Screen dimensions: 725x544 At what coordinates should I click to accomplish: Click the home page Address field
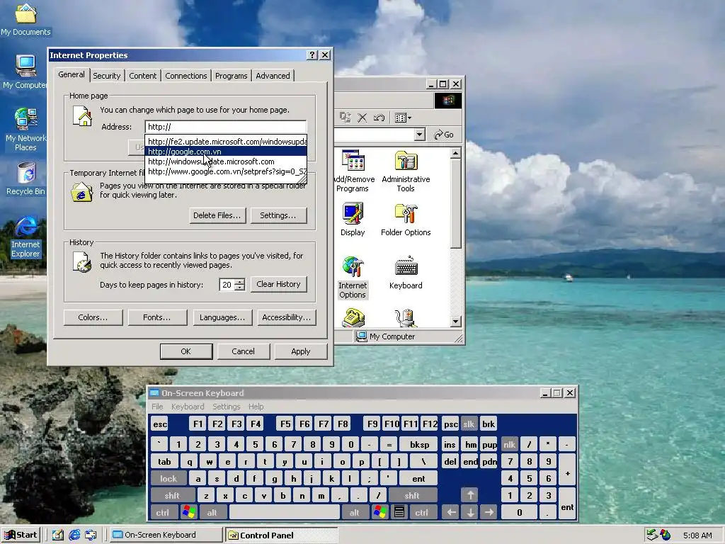point(226,127)
